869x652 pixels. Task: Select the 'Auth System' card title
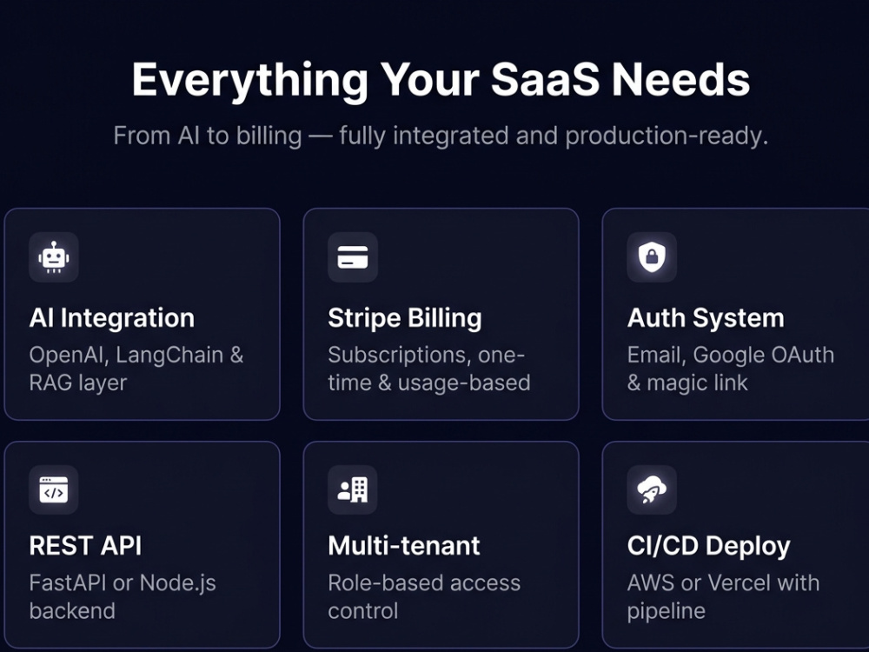(706, 318)
